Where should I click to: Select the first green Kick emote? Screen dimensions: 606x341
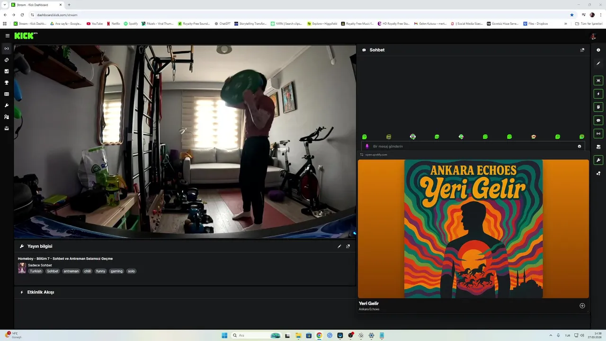[365, 137]
